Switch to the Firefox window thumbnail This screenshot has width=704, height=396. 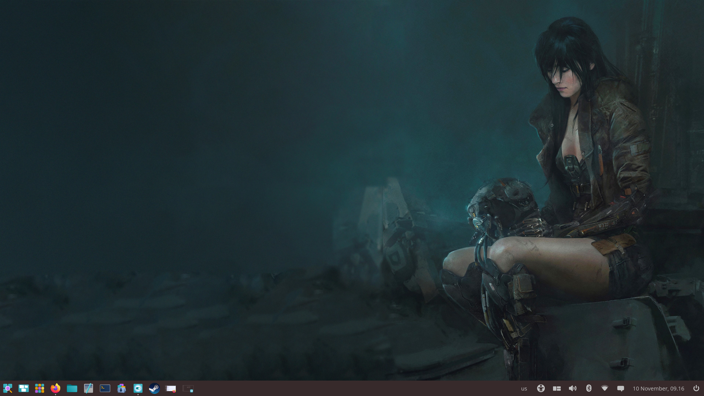[170, 388]
